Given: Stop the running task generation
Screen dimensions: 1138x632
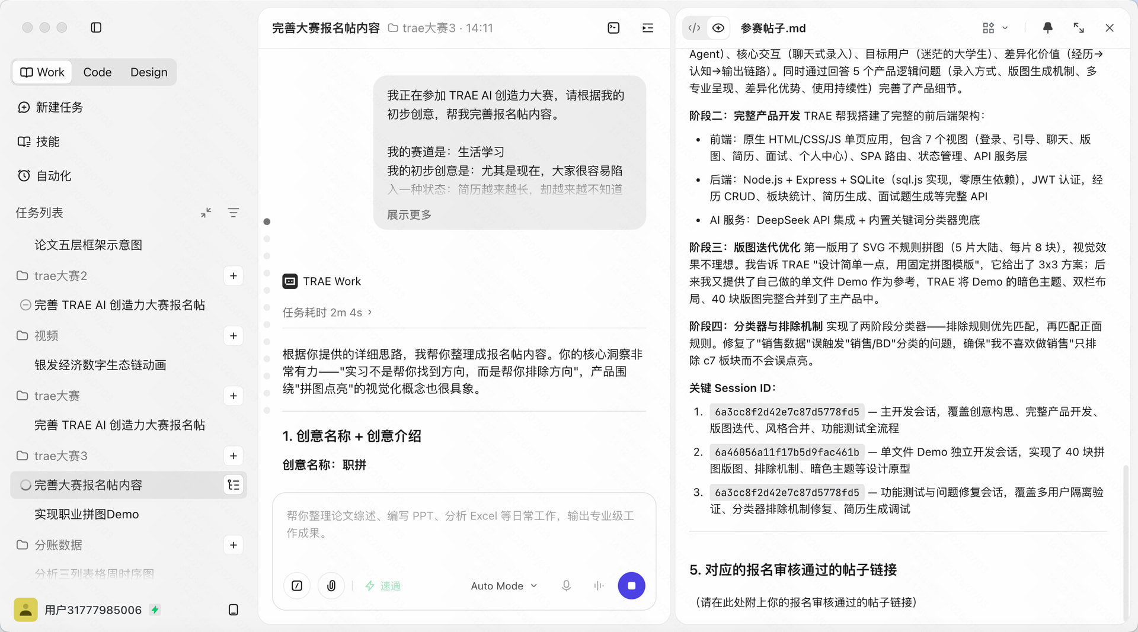Looking at the screenshot, I should (x=631, y=586).
